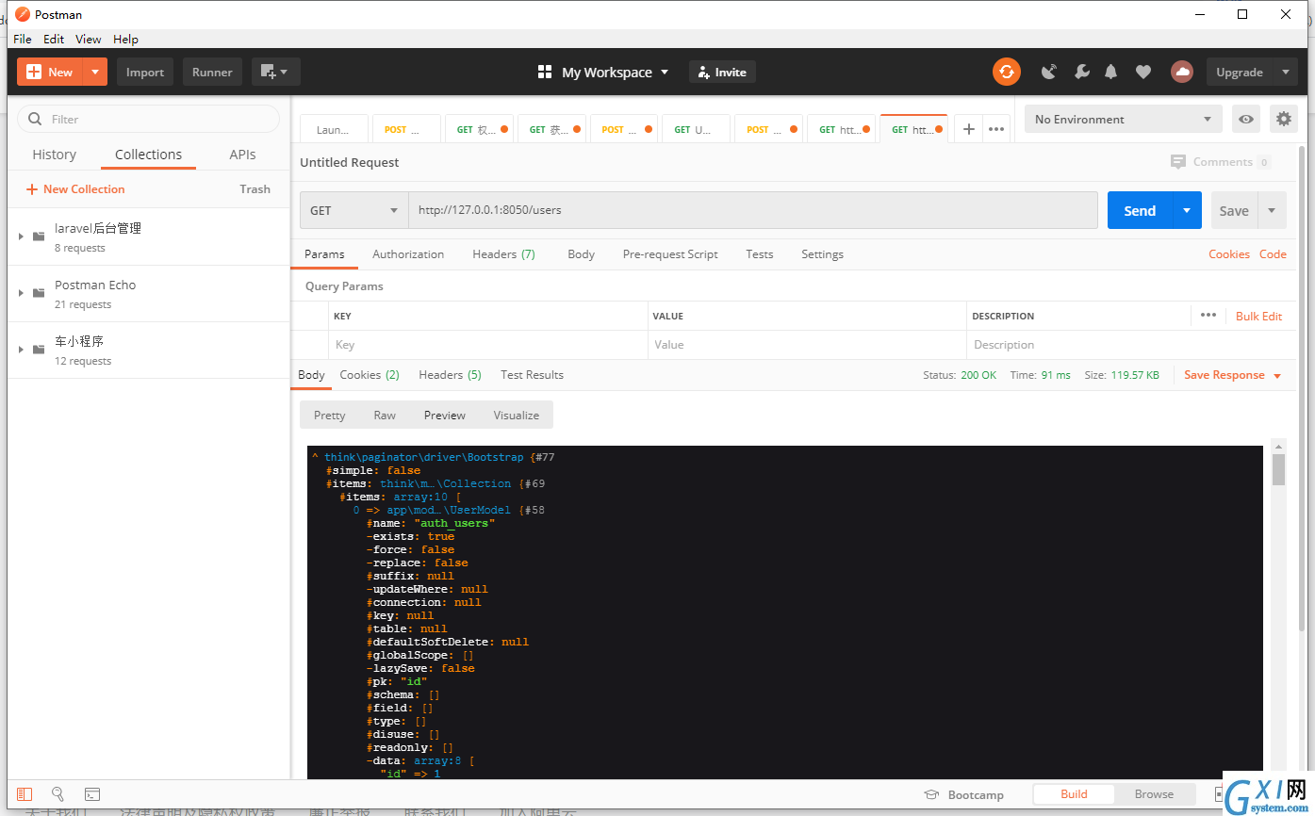Viewport: 1315px width, 816px height.
Task: Expand the Postman Echo collection
Action: coord(21,293)
